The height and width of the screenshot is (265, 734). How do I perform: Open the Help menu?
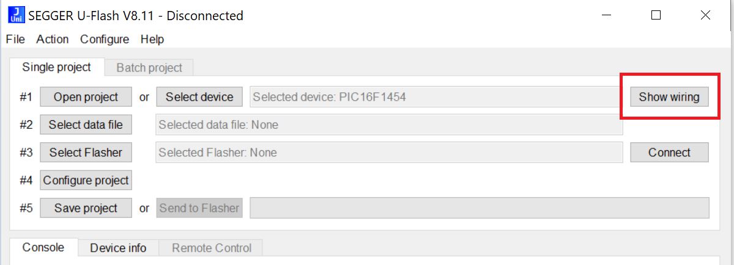click(x=152, y=39)
